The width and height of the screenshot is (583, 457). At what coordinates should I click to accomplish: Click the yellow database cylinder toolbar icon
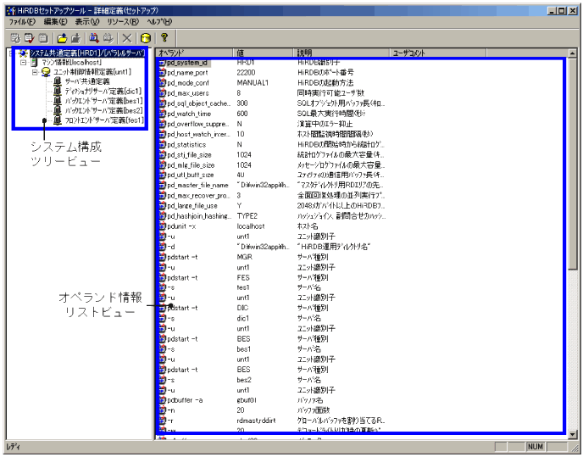[x=146, y=38]
